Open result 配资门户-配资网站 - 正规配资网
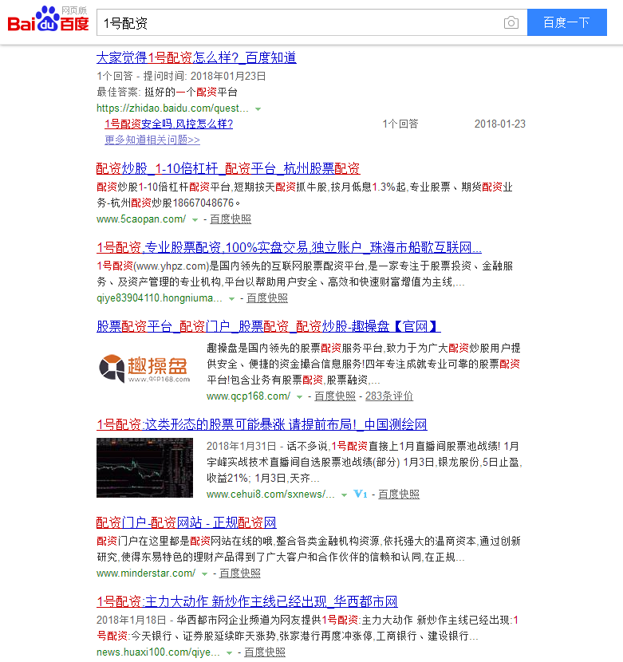This screenshot has height=662, width=623. coord(187,522)
